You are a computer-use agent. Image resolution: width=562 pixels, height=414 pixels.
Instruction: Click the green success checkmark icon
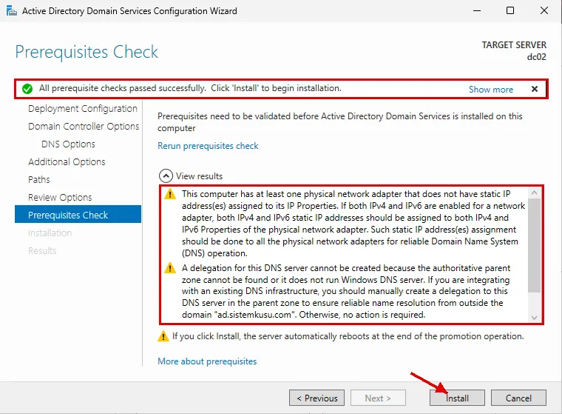[x=27, y=88]
